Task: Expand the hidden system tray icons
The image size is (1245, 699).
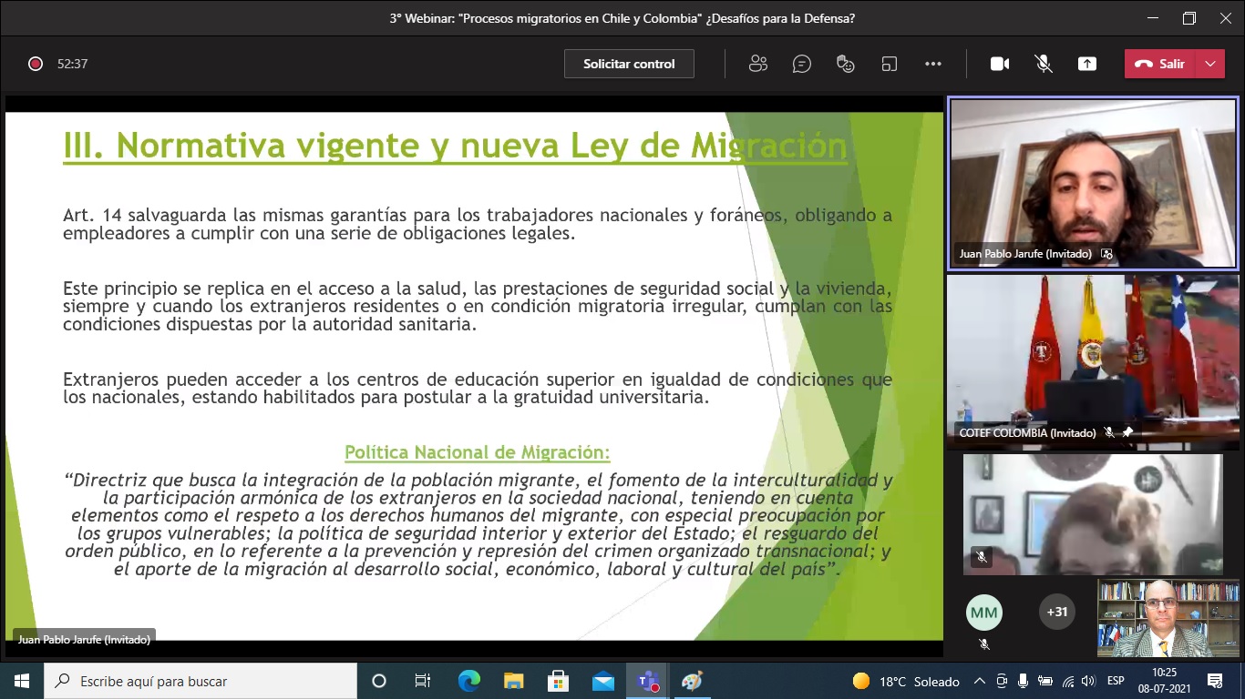Action: [980, 681]
